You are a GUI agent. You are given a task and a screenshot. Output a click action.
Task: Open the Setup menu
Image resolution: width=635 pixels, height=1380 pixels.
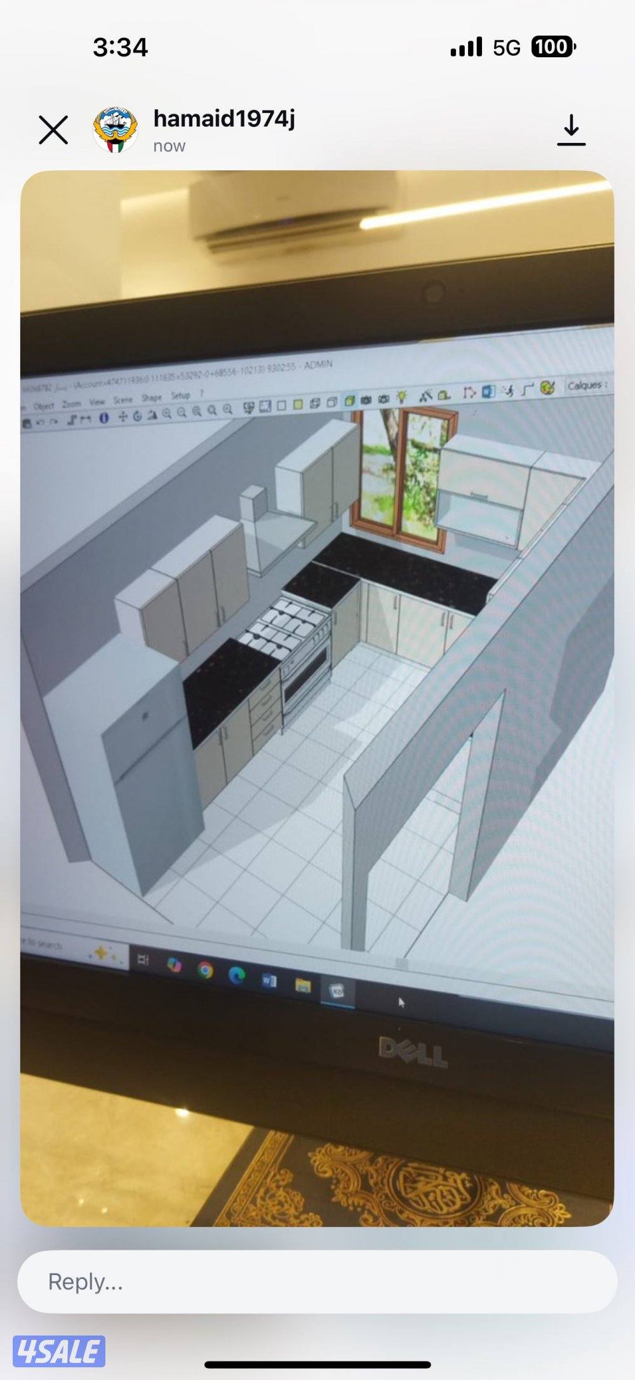point(180,395)
